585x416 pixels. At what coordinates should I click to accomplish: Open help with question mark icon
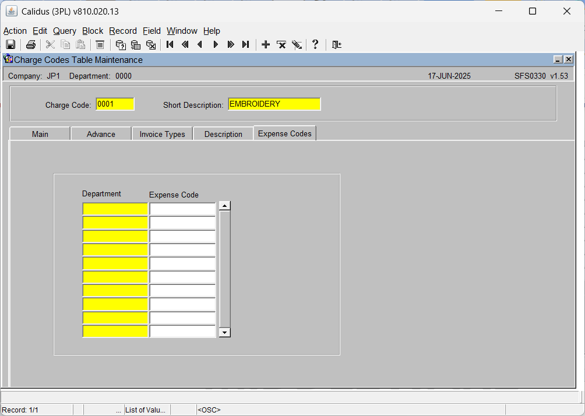point(315,45)
